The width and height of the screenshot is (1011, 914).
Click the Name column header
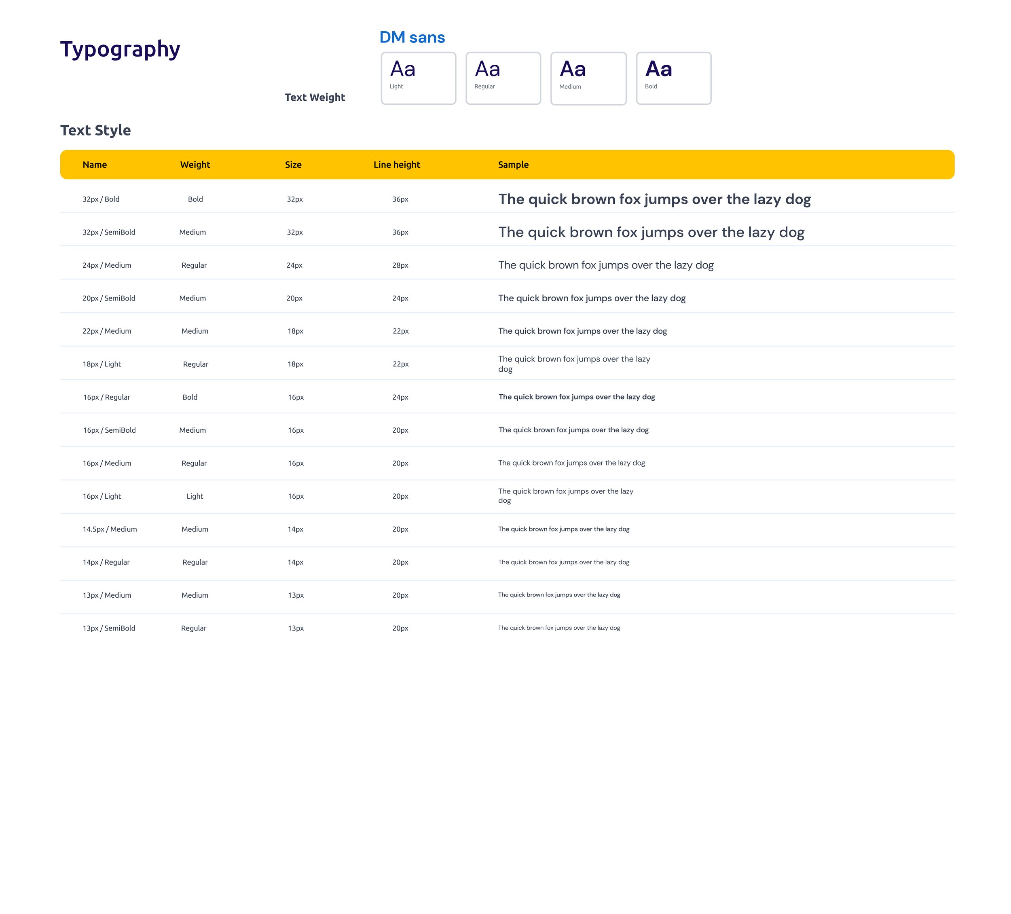click(x=95, y=165)
